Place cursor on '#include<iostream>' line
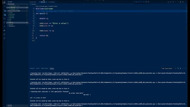Screen dimensions: 190x107 coord(45,9)
